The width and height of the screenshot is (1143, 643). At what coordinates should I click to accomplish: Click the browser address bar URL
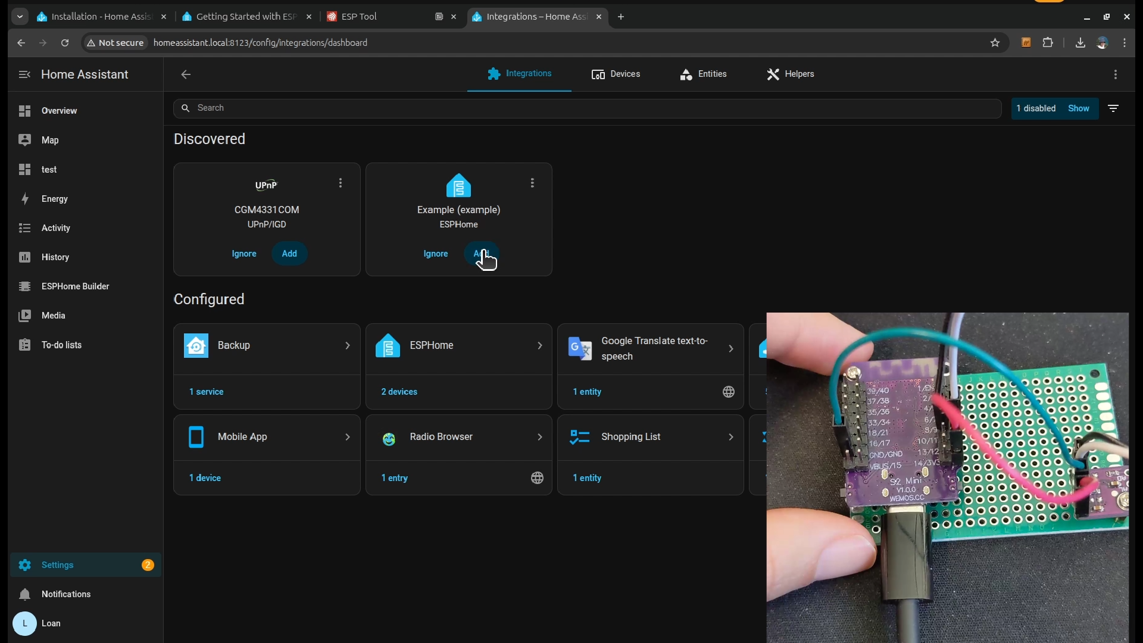pos(260,43)
